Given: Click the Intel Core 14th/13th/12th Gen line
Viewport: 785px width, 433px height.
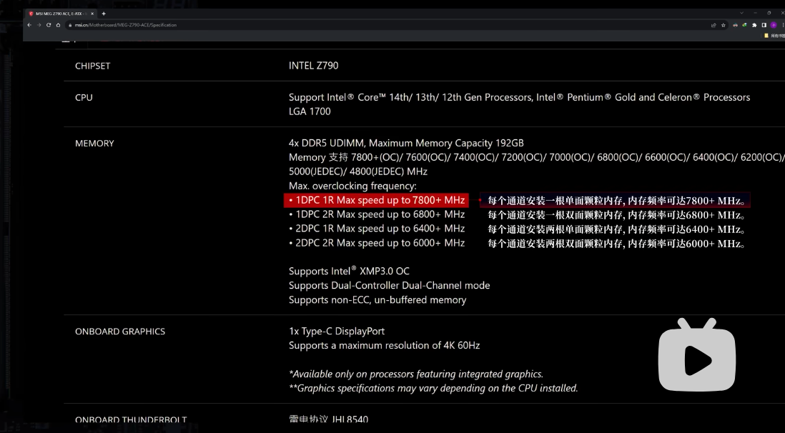Looking at the screenshot, I should pos(519,98).
